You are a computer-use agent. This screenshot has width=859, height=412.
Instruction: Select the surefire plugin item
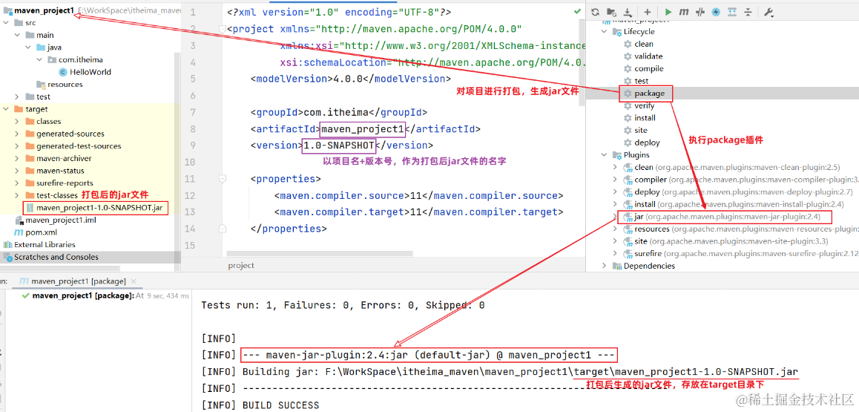pyautogui.click(x=740, y=254)
